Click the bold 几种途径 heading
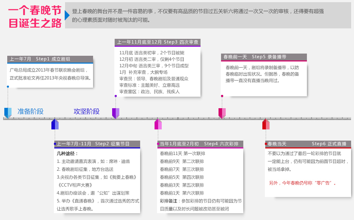Image resolution: width=354 pixels, height=220 pixels. pos(67,153)
